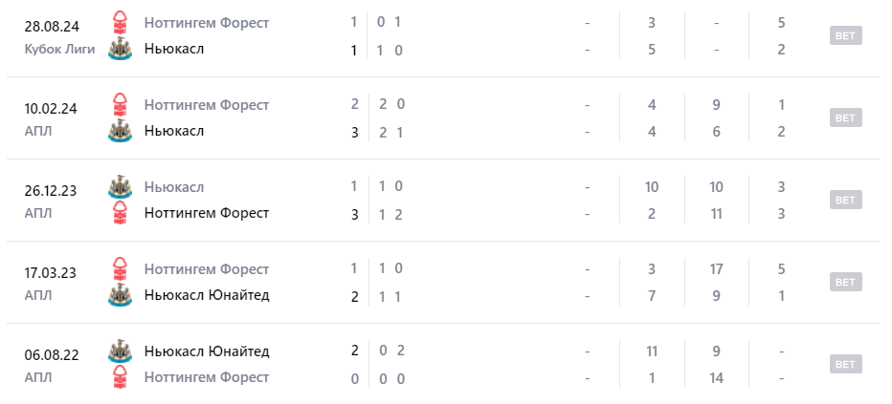The height and width of the screenshot is (404, 892).
Task: Click Nottingham Forest crest in 26.12.23 match
Action: (x=120, y=213)
